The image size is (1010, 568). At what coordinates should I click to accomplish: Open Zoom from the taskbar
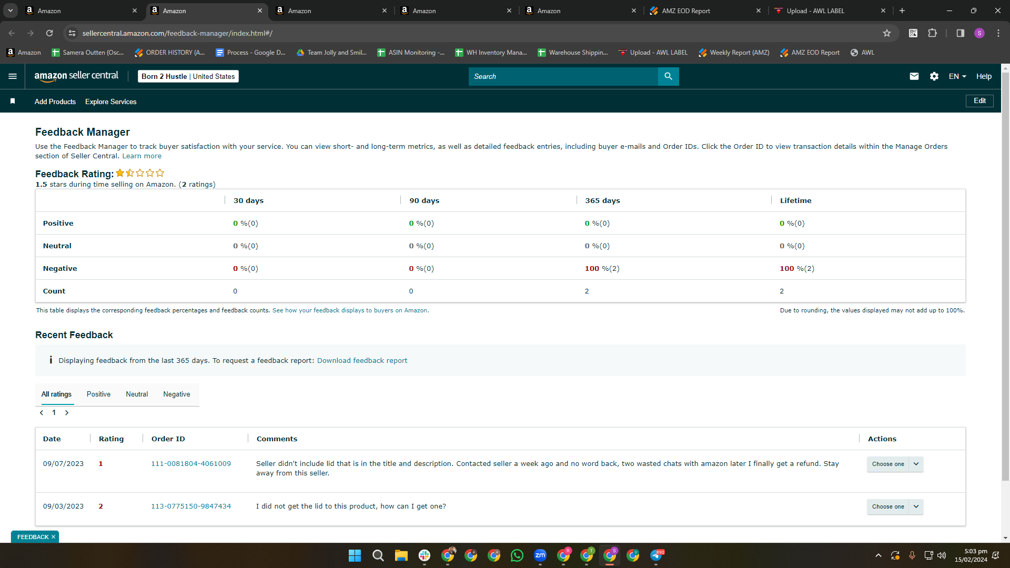click(x=540, y=555)
